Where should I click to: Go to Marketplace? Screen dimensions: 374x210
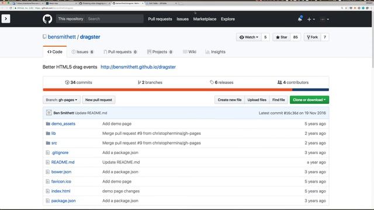[x=205, y=19]
